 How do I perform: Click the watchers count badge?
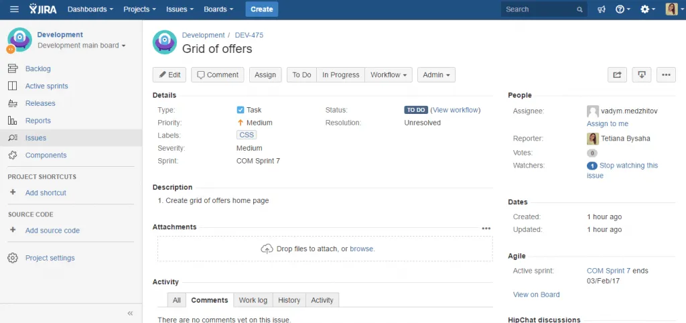click(x=592, y=166)
